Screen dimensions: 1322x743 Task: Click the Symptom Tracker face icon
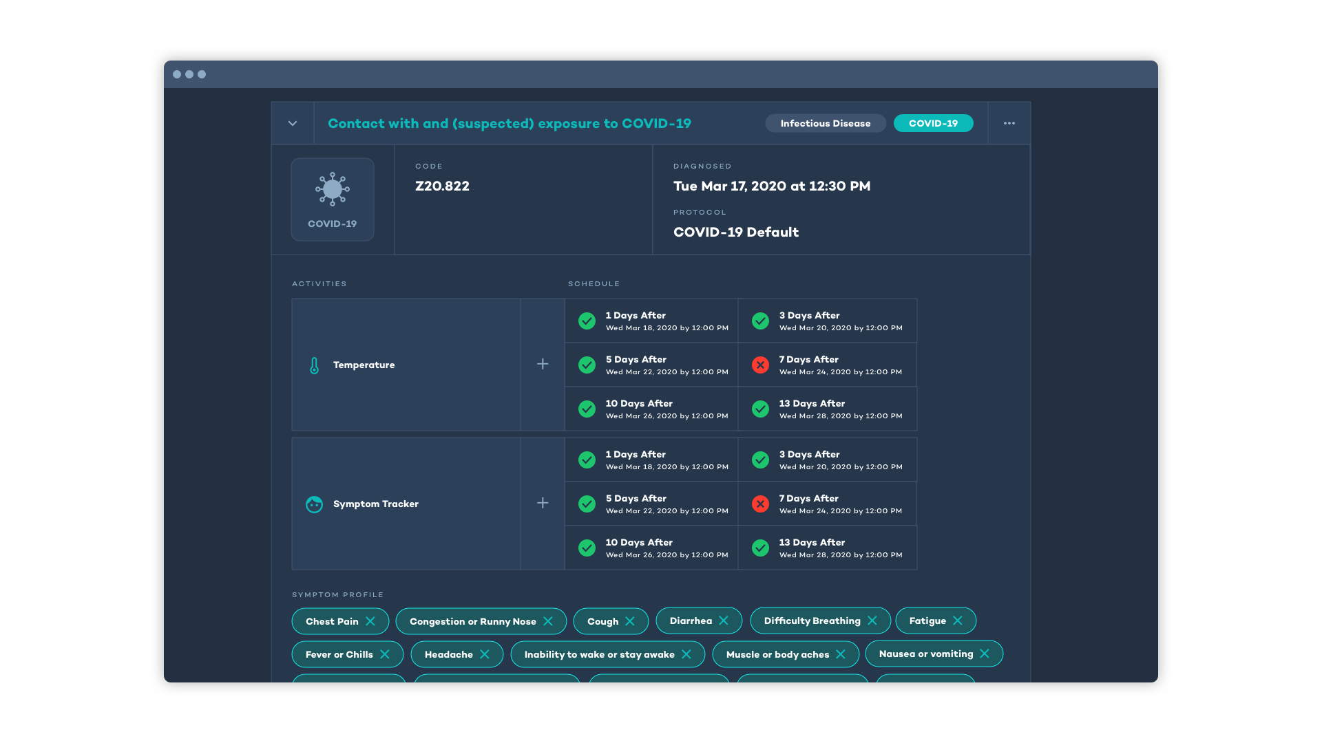coord(314,504)
